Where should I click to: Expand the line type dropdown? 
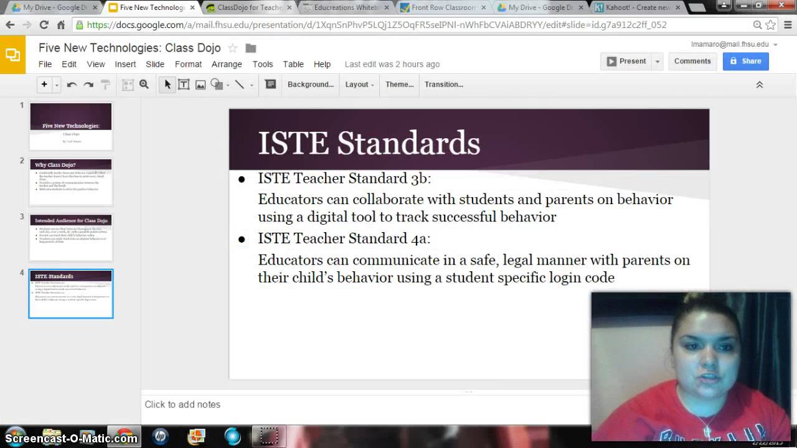(x=251, y=85)
